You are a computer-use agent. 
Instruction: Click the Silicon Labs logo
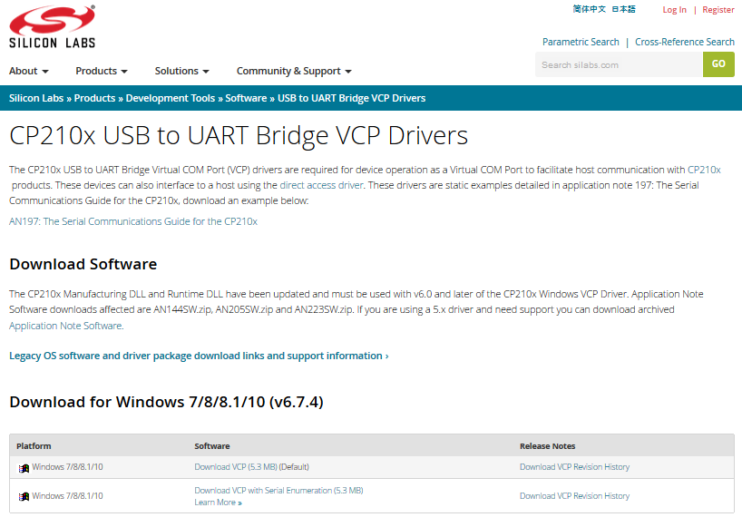coord(52,26)
